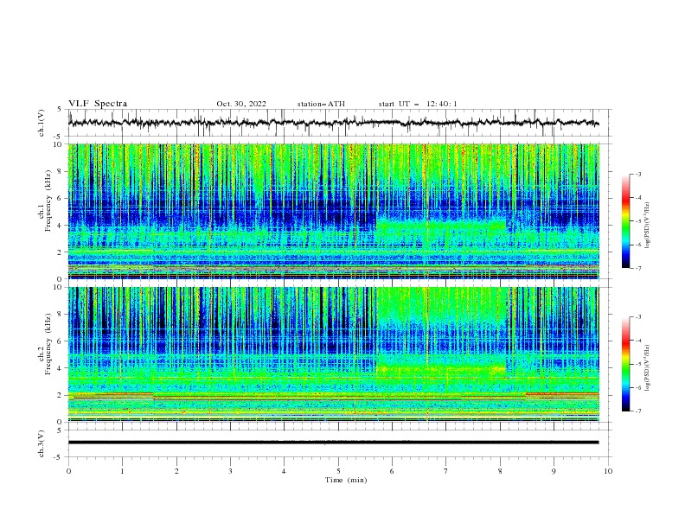Click the ch.1 spectrogram panel
Screen dimensions: 685x529
click(x=333, y=211)
